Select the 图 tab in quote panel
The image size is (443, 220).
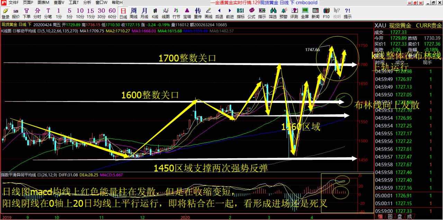[x=390, y=217]
